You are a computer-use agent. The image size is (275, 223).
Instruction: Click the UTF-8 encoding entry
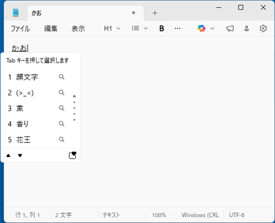pyautogui.click(x=237, y=215)
